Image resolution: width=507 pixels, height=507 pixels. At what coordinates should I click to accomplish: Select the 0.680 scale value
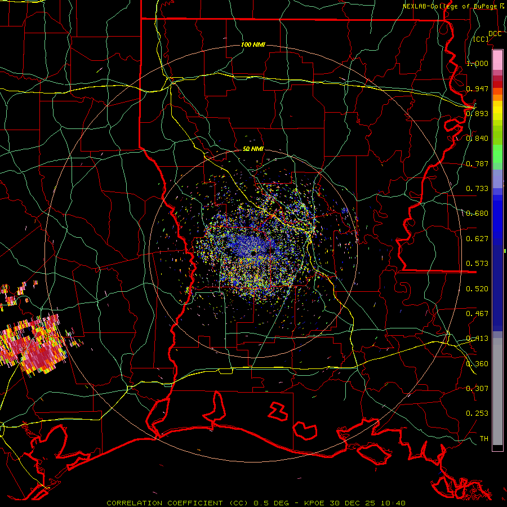pyautogui.click(x=477, y=214)
